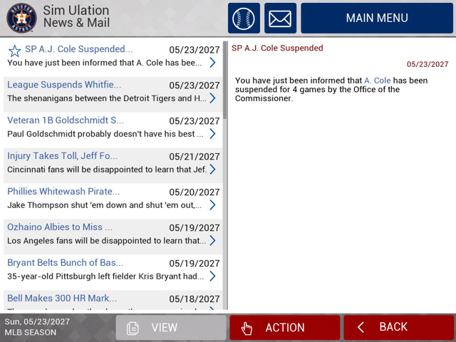The width and height of the screenshot is (456, 342).
Task: Expand the A. Cole suspension message arrow
Action: pyautogui.click(x=212, y=63)
